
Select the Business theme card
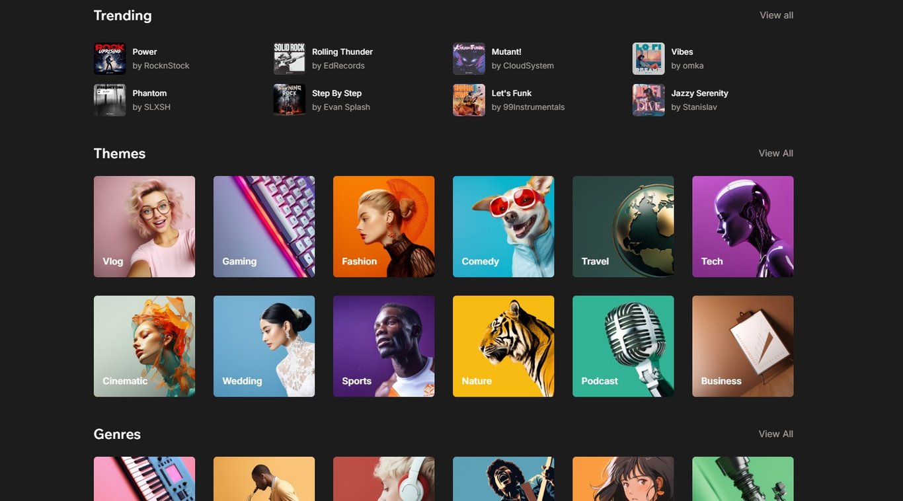[x=742, y=346]
